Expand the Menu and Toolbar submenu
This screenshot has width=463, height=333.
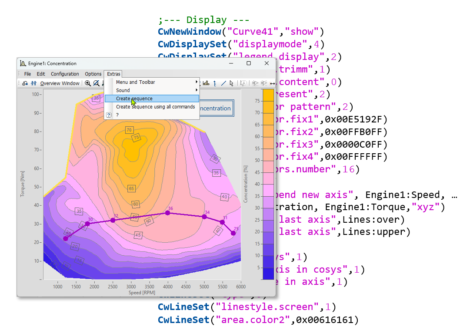[x=152, y=82]
